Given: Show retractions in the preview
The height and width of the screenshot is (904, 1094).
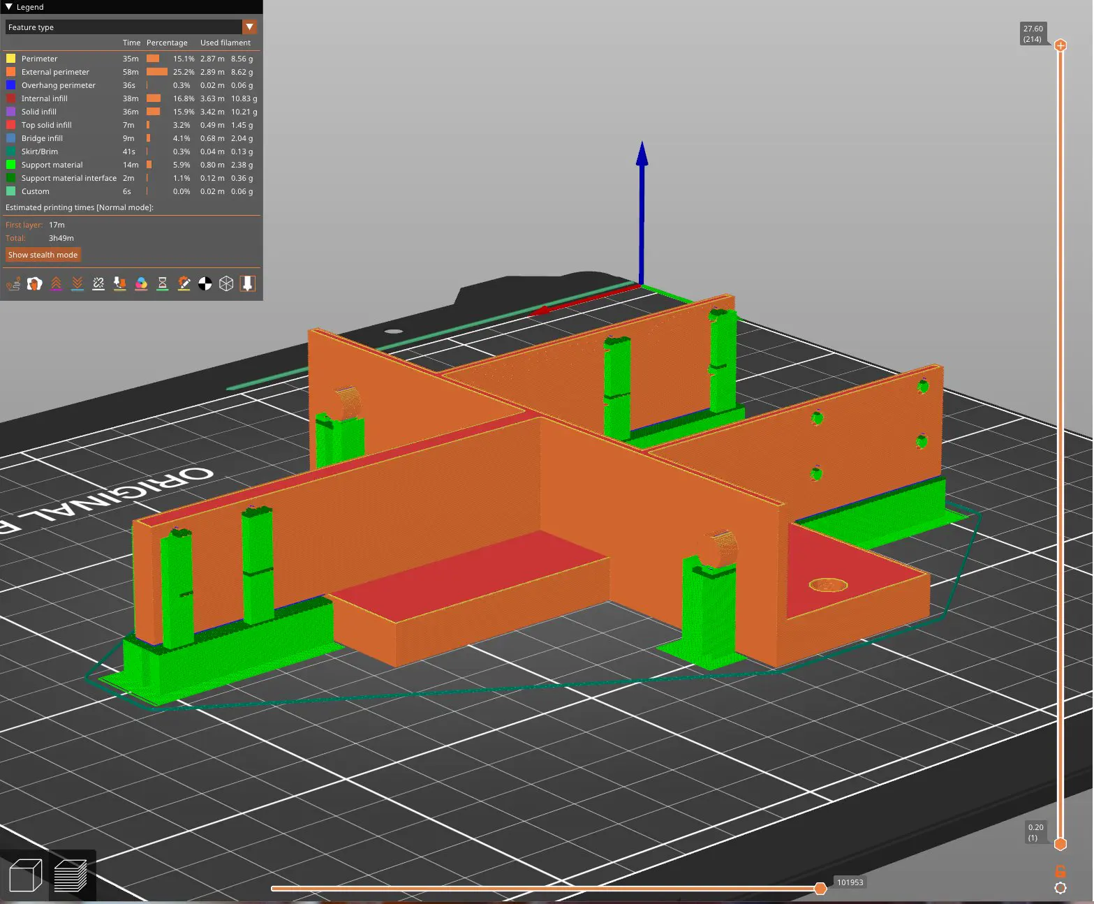Looking at the screenshot, I should click(56, 283).
